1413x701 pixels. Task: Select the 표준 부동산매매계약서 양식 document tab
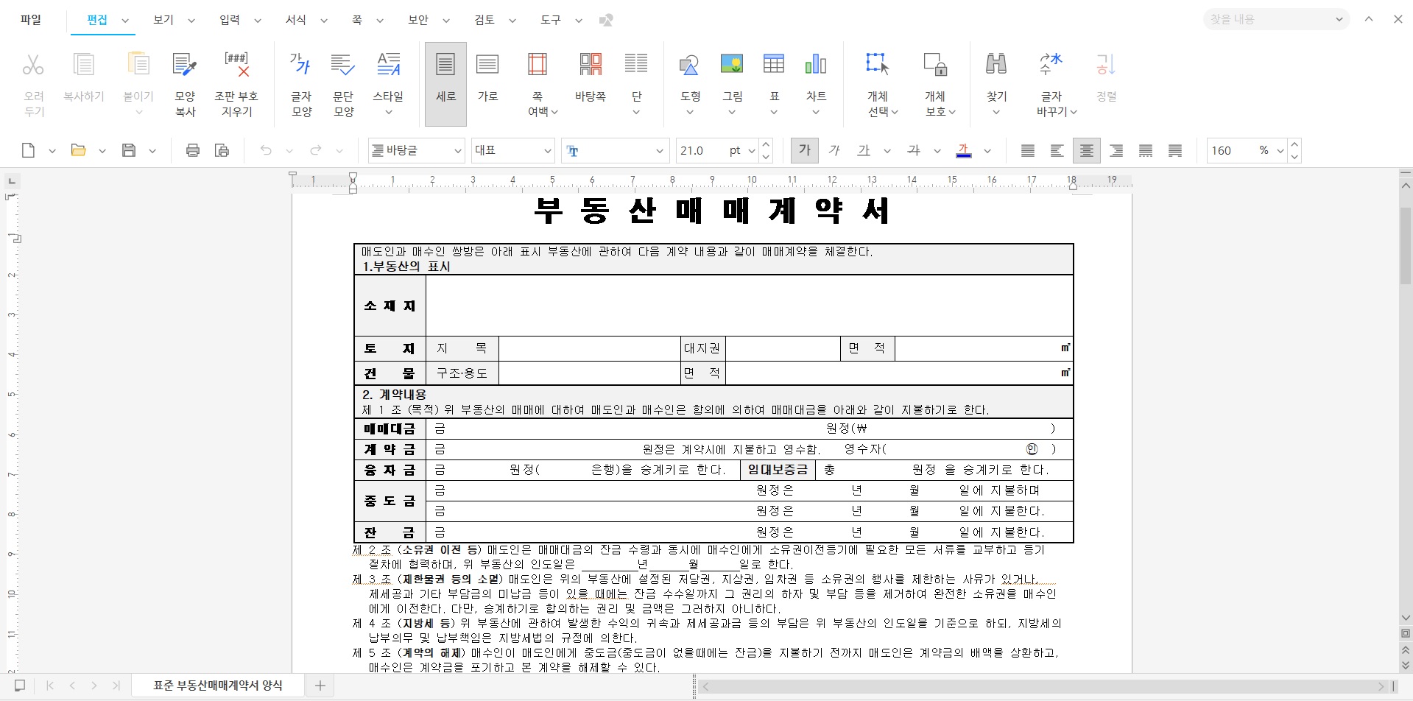pos(218,685)
